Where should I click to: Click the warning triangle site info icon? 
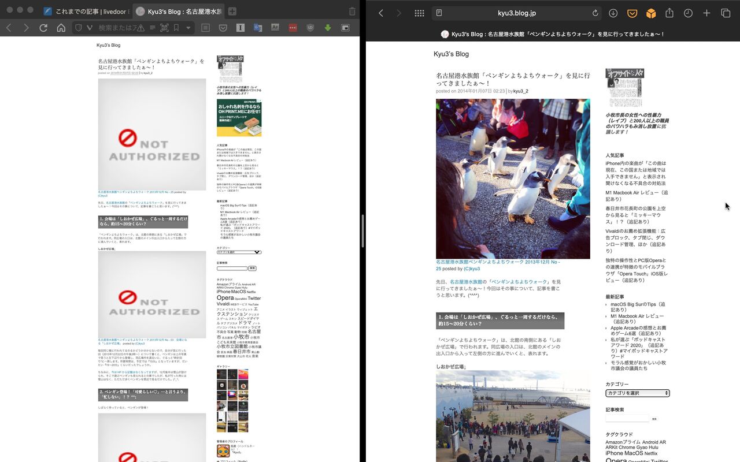point(140,28)
